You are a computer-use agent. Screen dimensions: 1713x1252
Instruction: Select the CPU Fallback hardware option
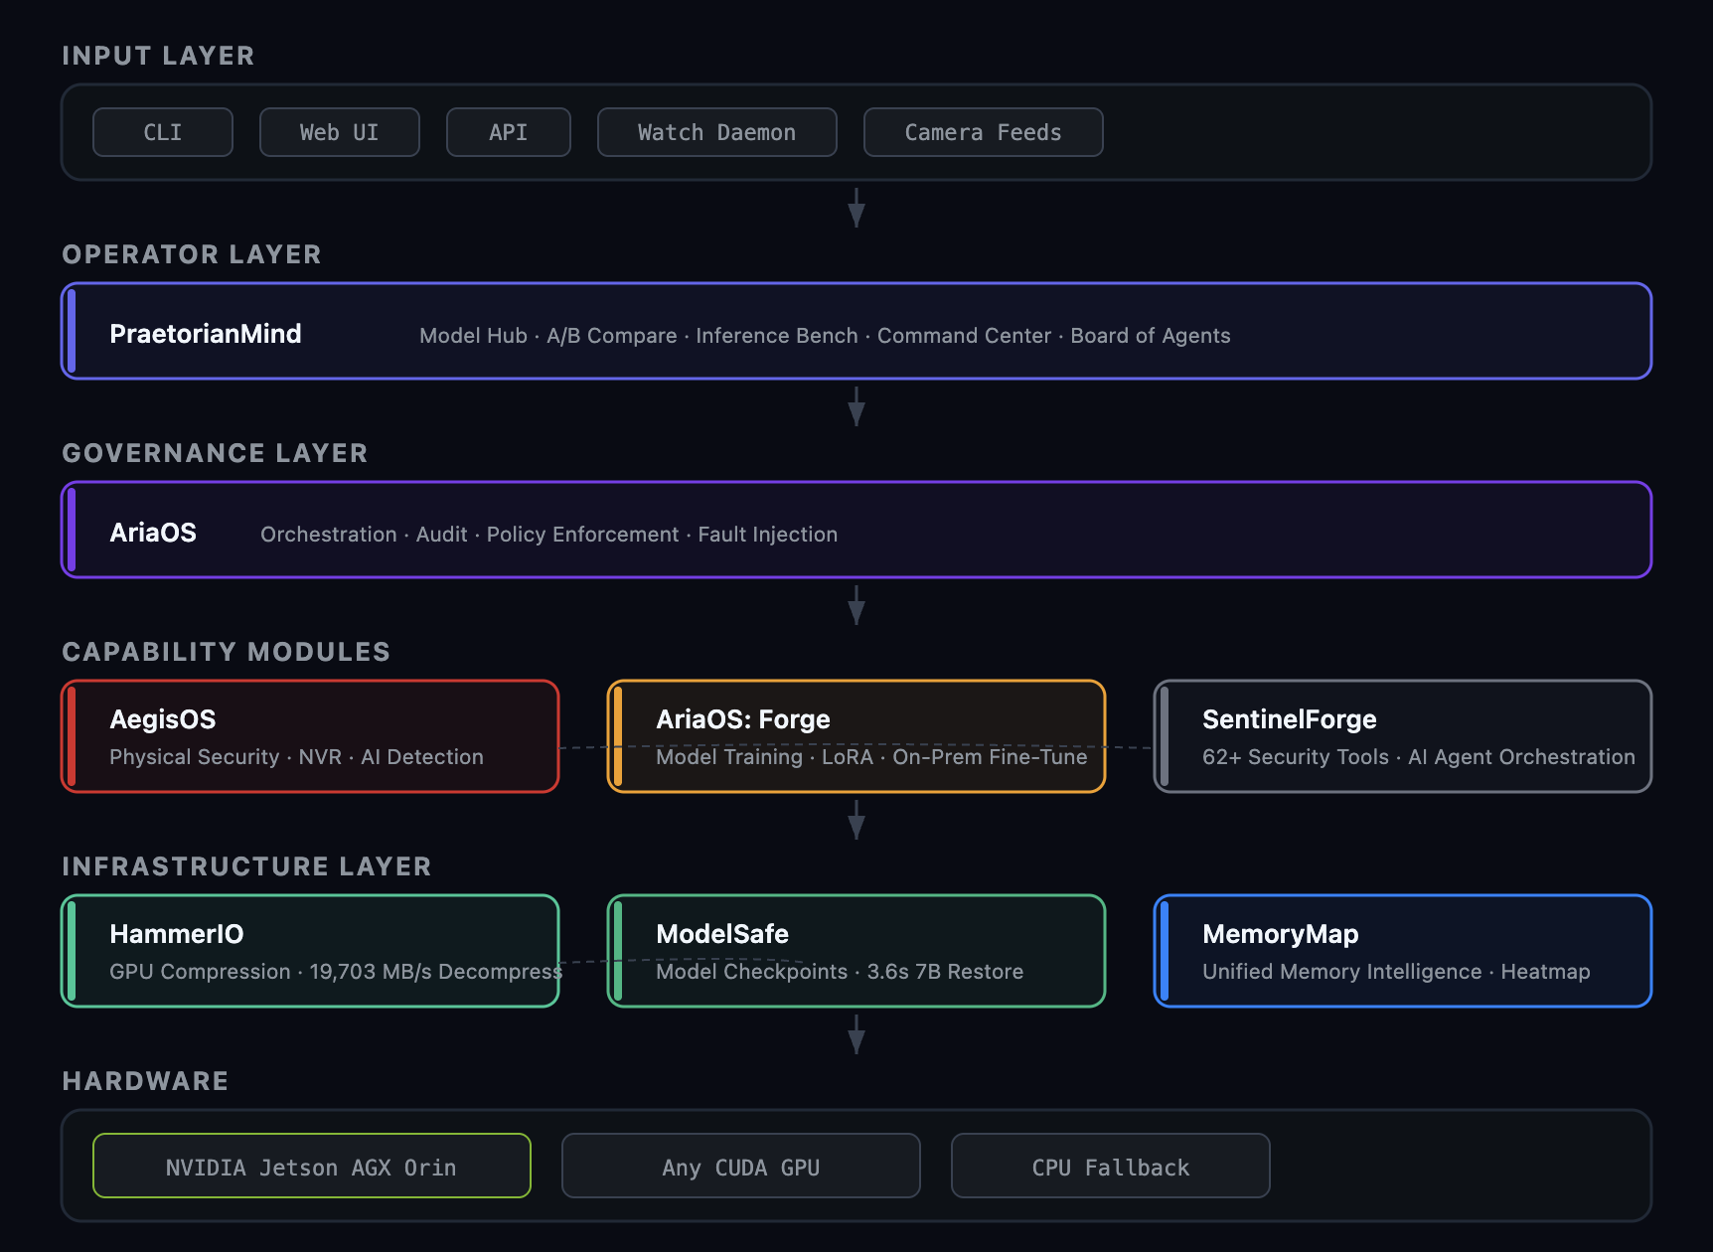pos(1110,1166)
